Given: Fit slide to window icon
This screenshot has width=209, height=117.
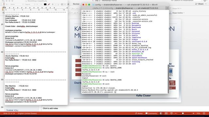Looking at the screenshot, I should [204, 113].
